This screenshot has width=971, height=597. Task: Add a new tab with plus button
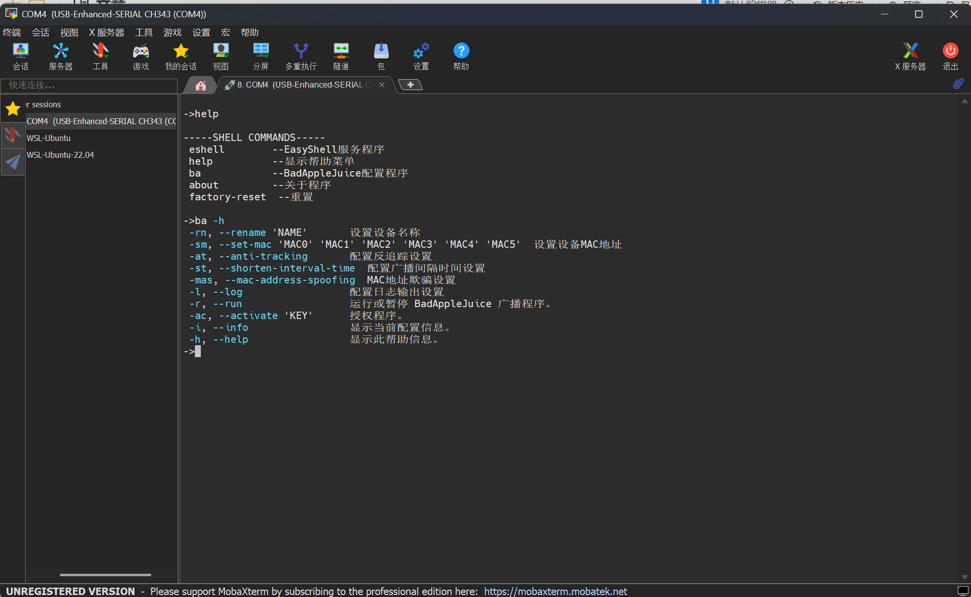410,85
